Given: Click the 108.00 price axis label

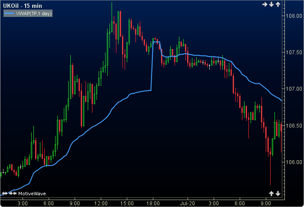Looking at the screenshot, I should coord(294,16).
